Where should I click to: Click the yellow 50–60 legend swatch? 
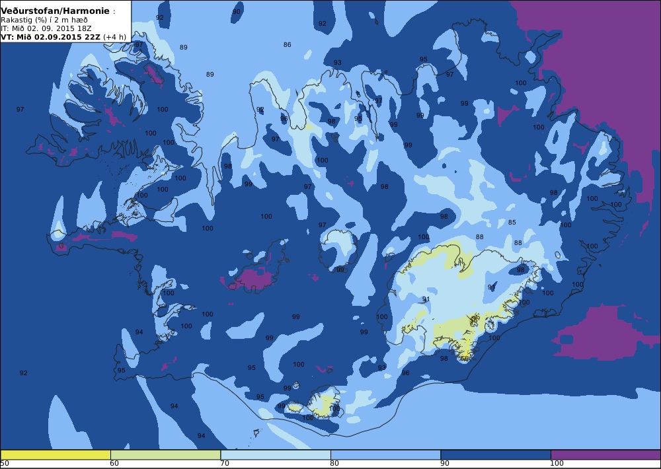[x=56, y=454]
